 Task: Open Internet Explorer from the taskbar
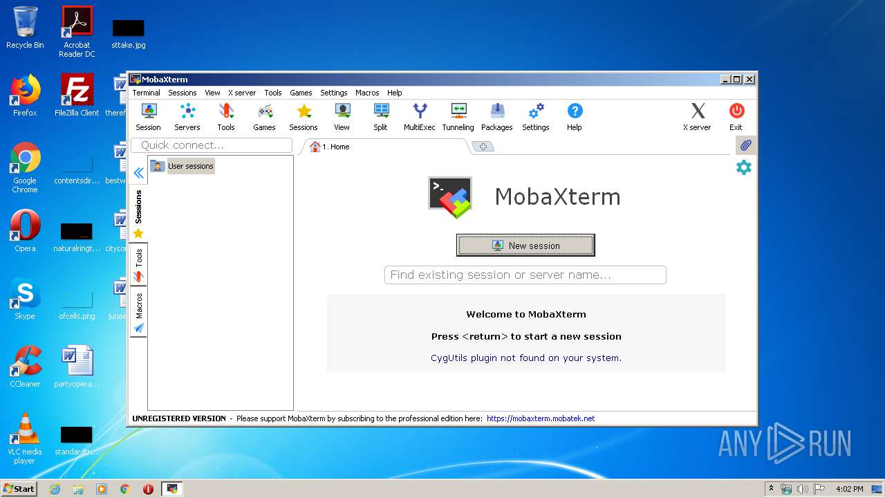tap(55, 489)
